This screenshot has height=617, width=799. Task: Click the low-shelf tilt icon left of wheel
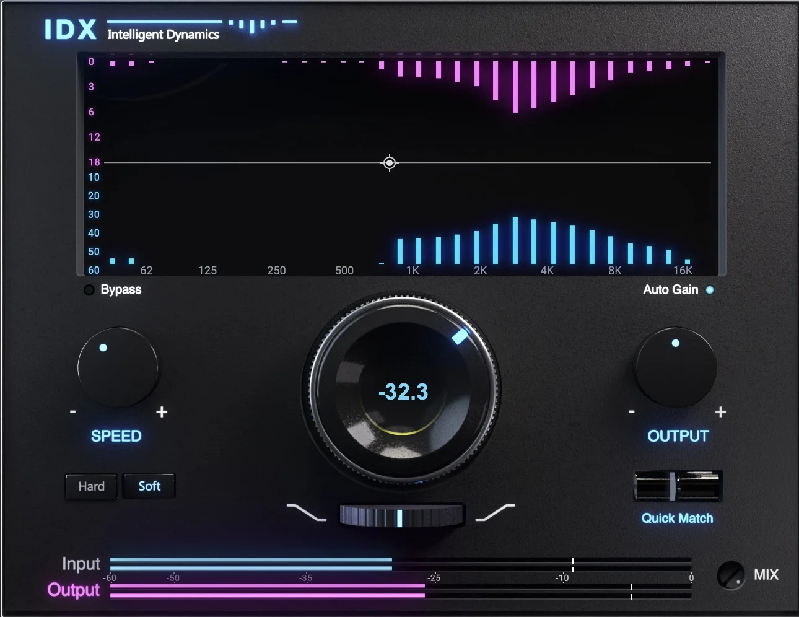[x=306, y=512]
